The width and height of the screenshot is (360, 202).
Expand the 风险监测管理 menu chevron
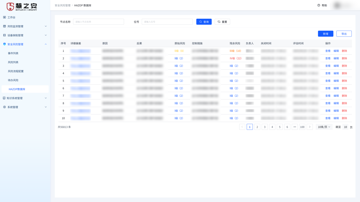click(x=46, y=26)
